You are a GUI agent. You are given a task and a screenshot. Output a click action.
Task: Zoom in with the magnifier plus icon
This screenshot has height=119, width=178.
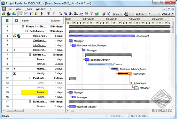pyautogui.click(x=66, y=14)
